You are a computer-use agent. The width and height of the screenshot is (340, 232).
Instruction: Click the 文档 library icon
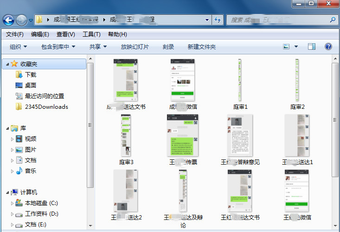point(19,160)
